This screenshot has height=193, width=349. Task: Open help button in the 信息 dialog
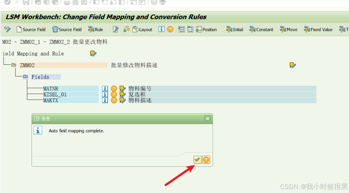pos(206,159)
